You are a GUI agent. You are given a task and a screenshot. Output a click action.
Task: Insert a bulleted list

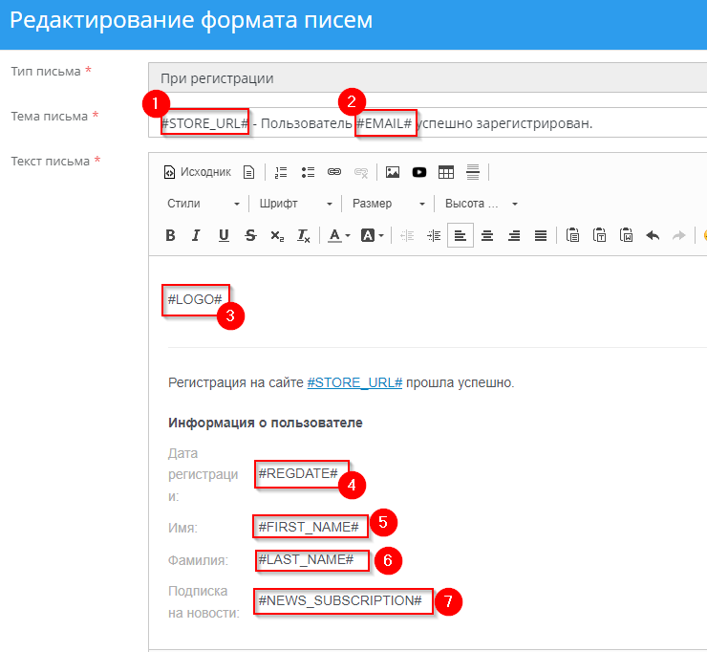(308, 172)
